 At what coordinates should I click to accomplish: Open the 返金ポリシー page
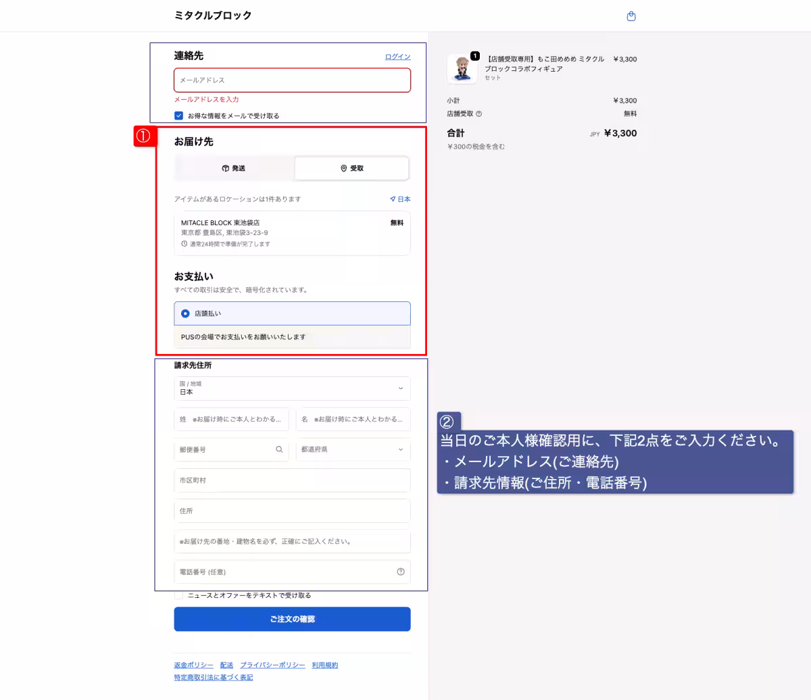tap(193, 664)
